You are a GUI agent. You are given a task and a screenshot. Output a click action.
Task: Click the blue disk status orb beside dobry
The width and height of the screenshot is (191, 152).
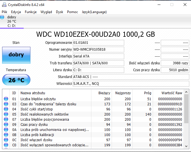(2, 17)
